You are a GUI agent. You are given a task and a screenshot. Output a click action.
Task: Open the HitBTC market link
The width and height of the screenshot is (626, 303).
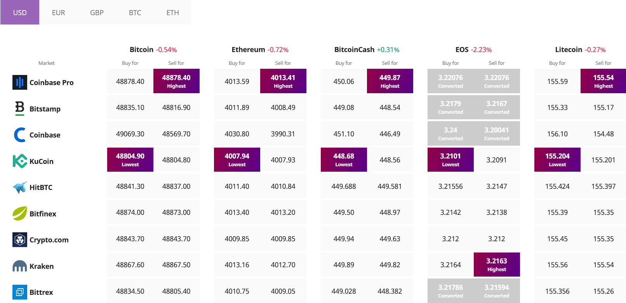tap(41, 187)
